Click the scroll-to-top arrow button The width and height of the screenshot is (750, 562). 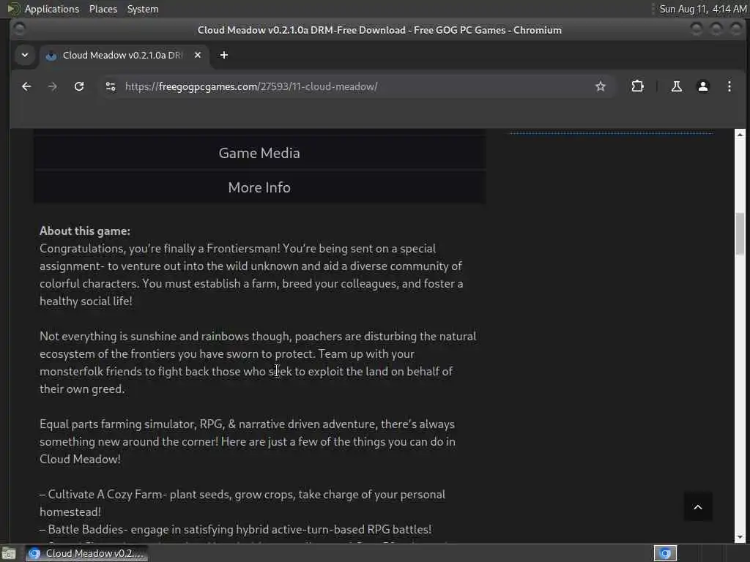click(x=698, y=507)
